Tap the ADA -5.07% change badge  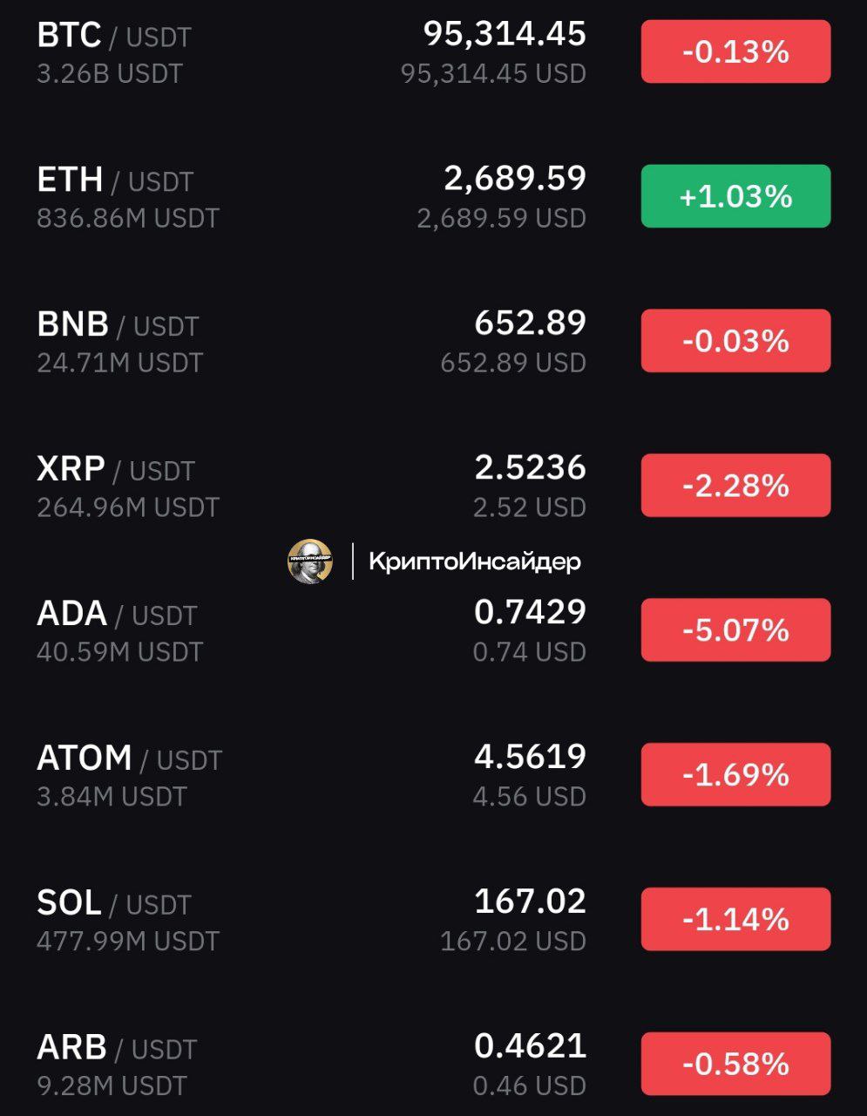(x=735, y=630)
